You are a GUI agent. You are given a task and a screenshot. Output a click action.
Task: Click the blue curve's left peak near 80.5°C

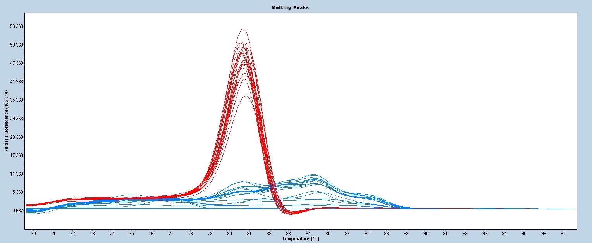(242, 182)
